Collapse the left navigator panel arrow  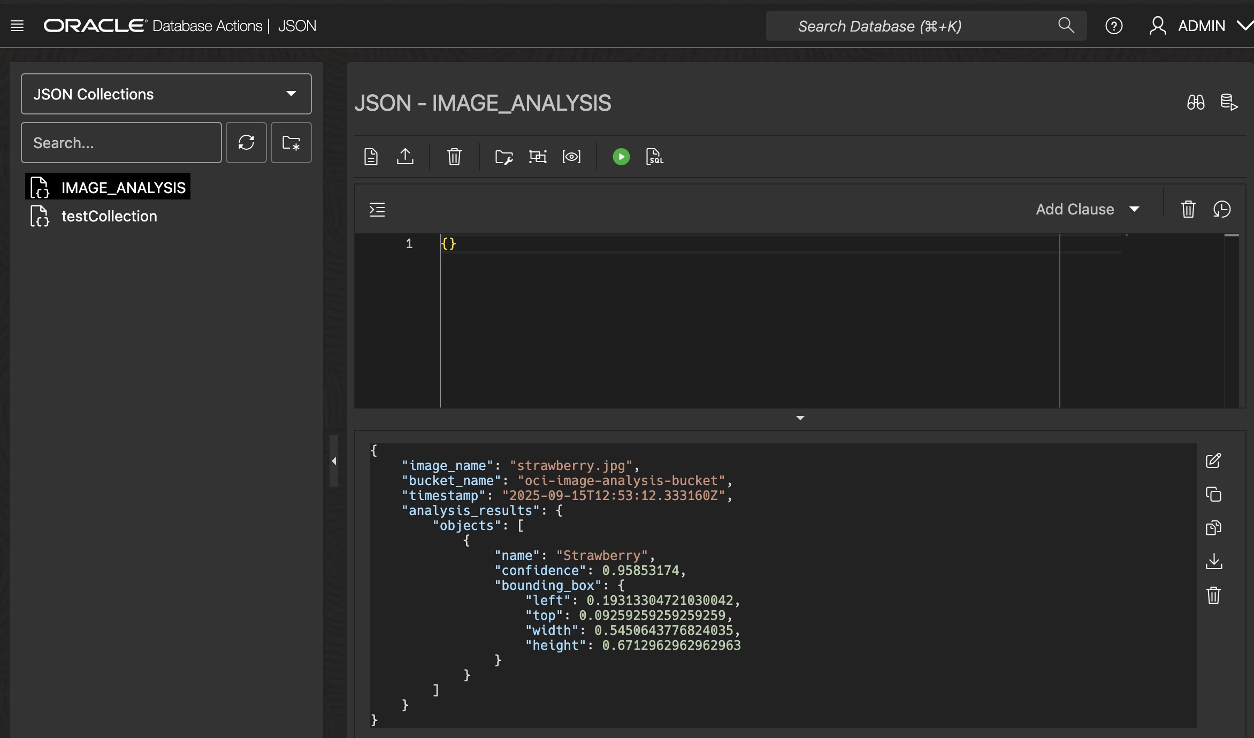click(x=334, y=461)
